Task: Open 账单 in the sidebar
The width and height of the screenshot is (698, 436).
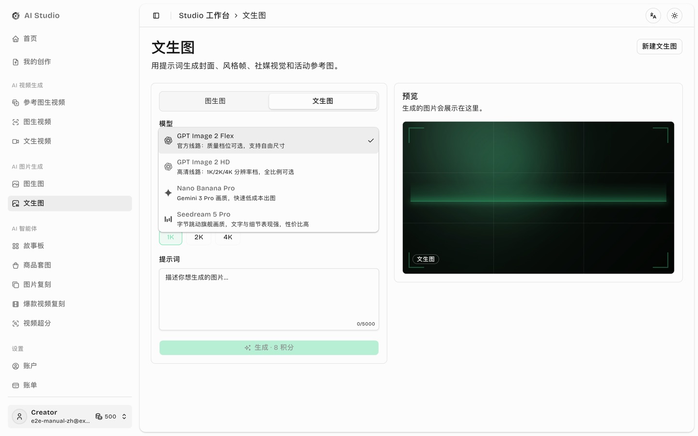Action: (x=70, y=386)
